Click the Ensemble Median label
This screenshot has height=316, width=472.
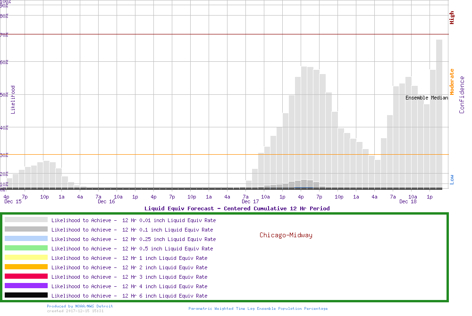(x=427, y=98)
